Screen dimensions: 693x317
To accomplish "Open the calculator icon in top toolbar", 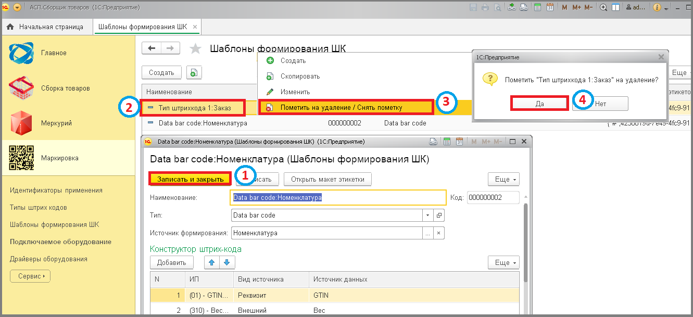I will tap(537, 8).
